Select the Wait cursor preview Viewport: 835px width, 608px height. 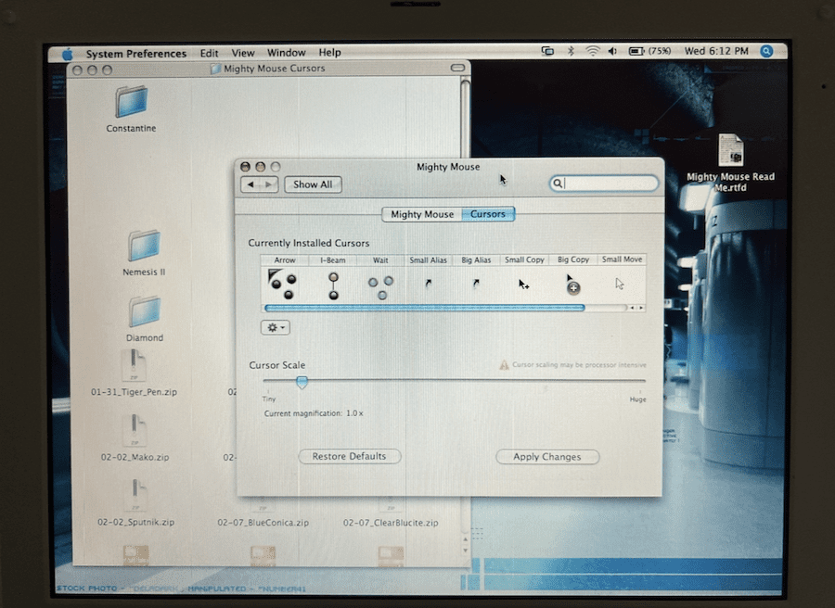pyautogui.click(x=380, y=287)
